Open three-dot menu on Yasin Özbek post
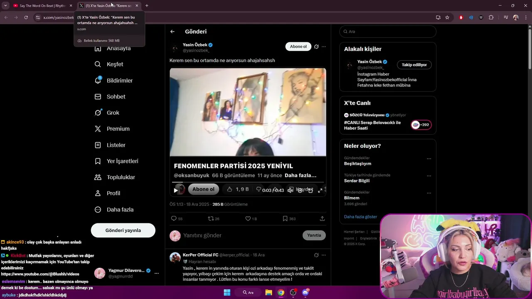Viewport: 532px width, 299px height. 324,47
